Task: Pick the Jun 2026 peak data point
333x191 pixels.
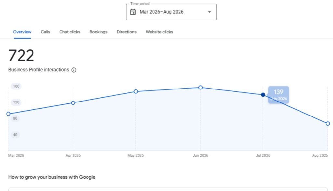Action: (200, 88)
